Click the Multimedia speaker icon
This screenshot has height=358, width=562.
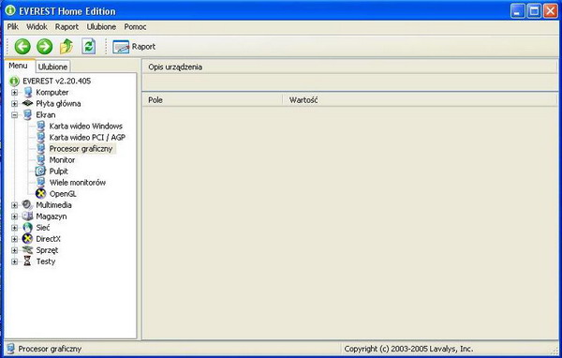[27, 205]
